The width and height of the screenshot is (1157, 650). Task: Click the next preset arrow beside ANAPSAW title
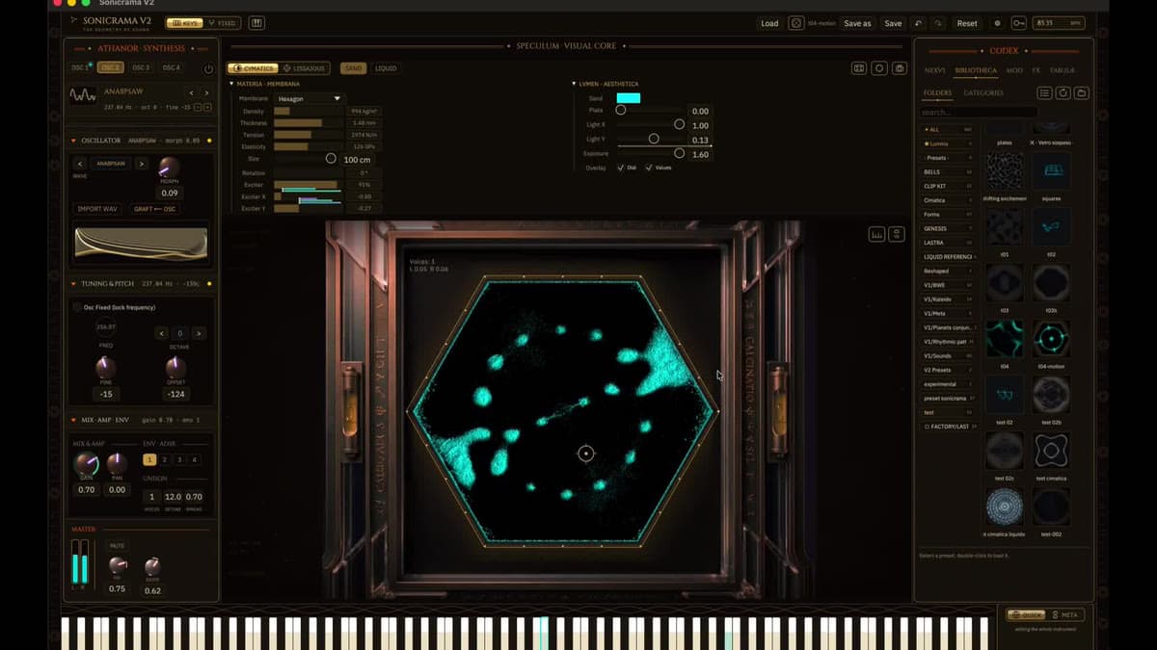[x=206, y=93]
